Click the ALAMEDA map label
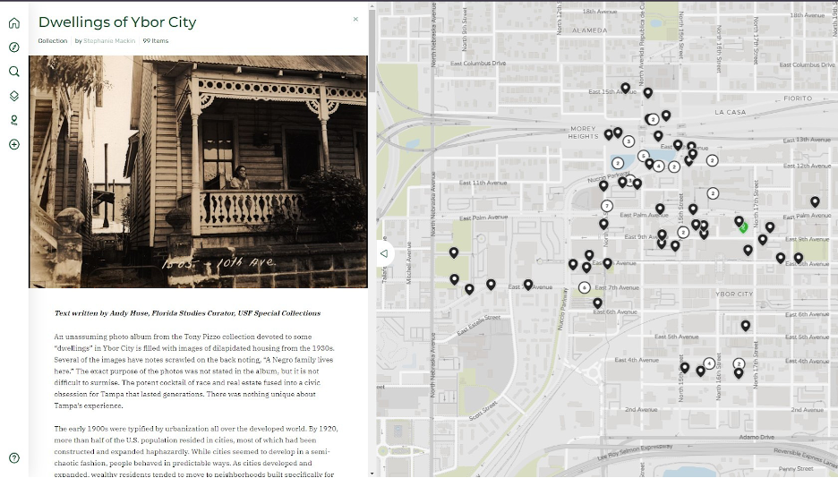838x478 pixels. (589, 30)
